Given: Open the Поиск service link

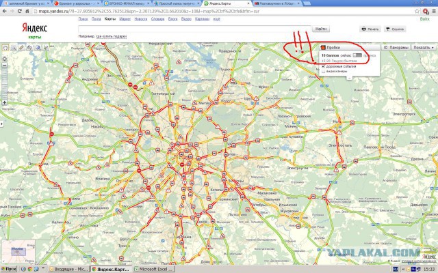Looking at the screenshot, I should coord(83,19).
